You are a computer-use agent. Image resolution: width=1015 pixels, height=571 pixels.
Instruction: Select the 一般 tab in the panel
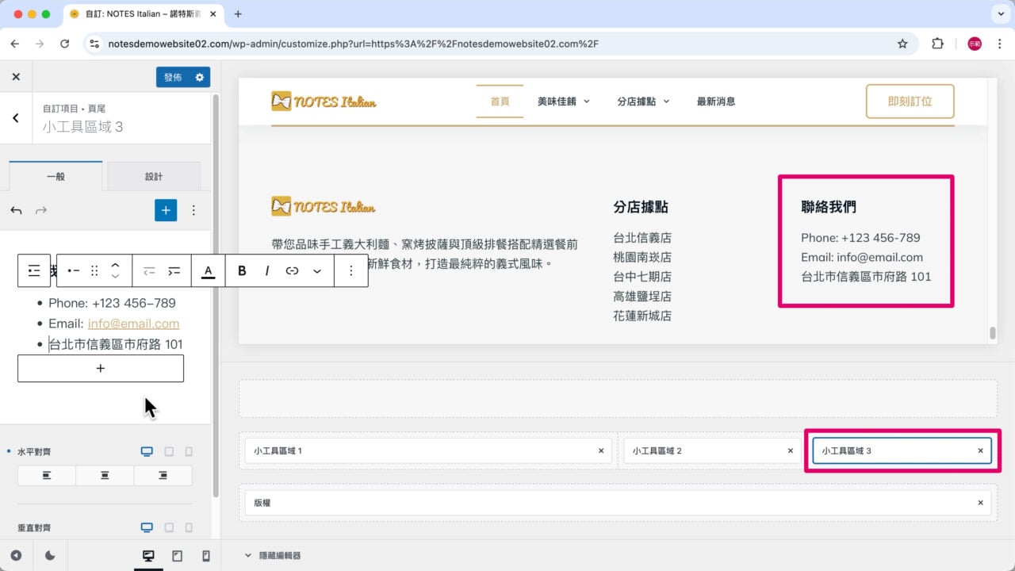tap(56, 175)
